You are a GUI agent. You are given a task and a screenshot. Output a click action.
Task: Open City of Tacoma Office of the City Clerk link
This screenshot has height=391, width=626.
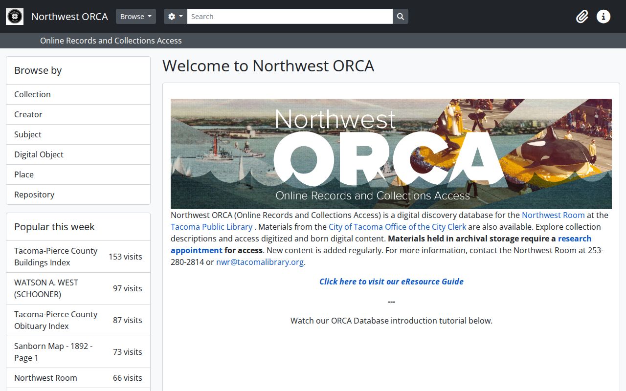point(397,227)
